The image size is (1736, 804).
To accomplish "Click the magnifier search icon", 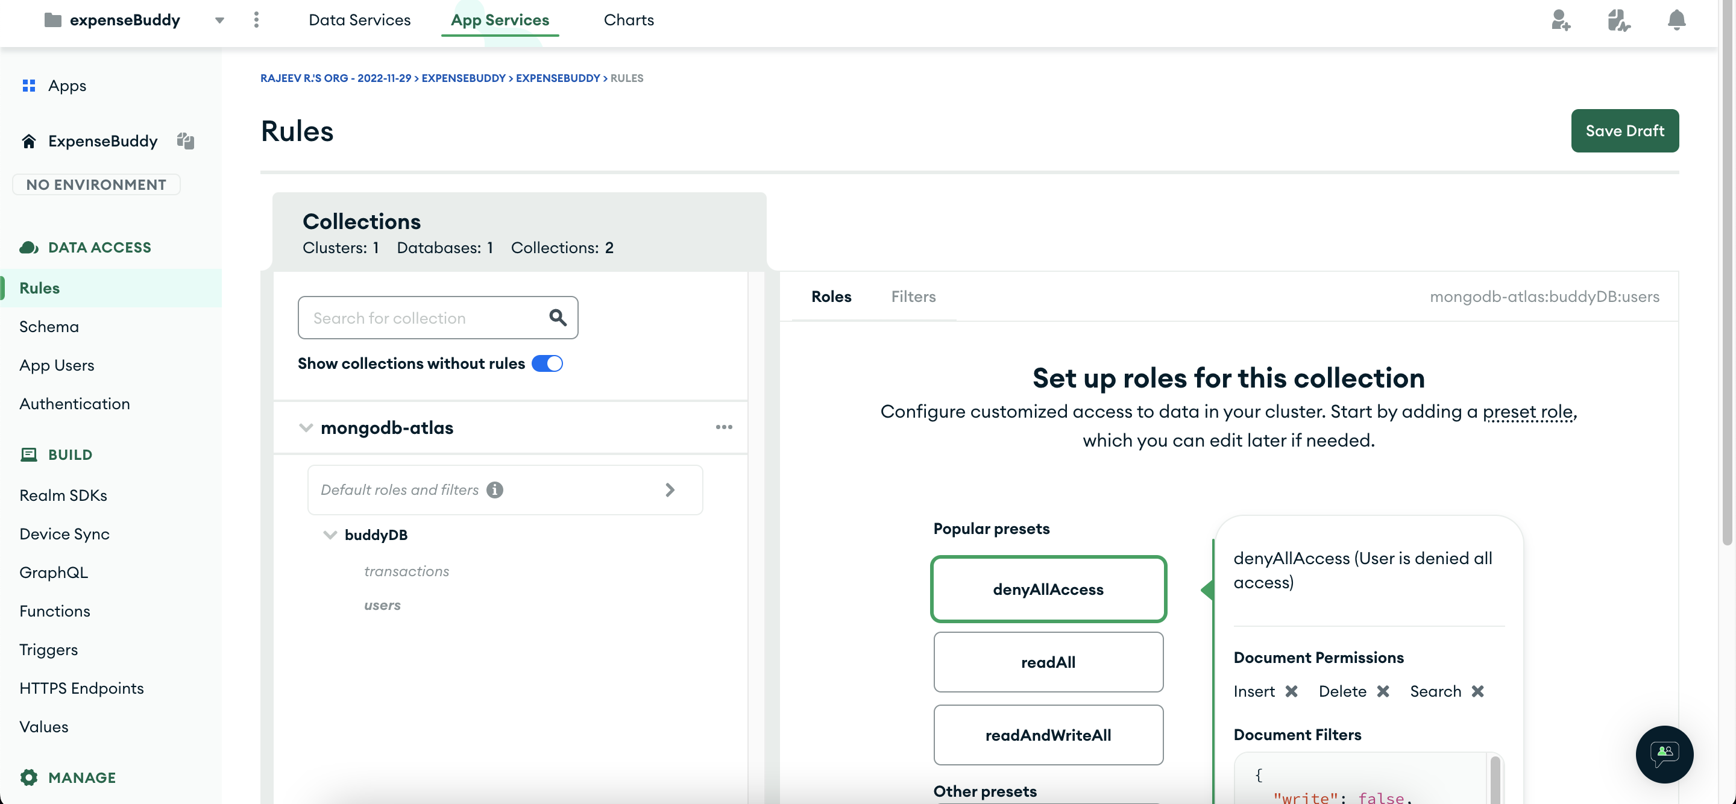I will 558,317.
